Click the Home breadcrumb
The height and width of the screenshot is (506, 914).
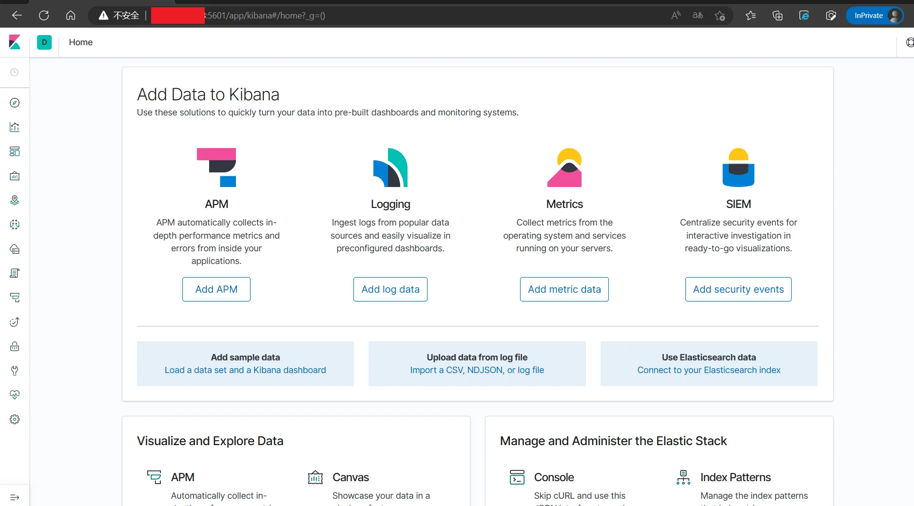click(x=80, y=42)
